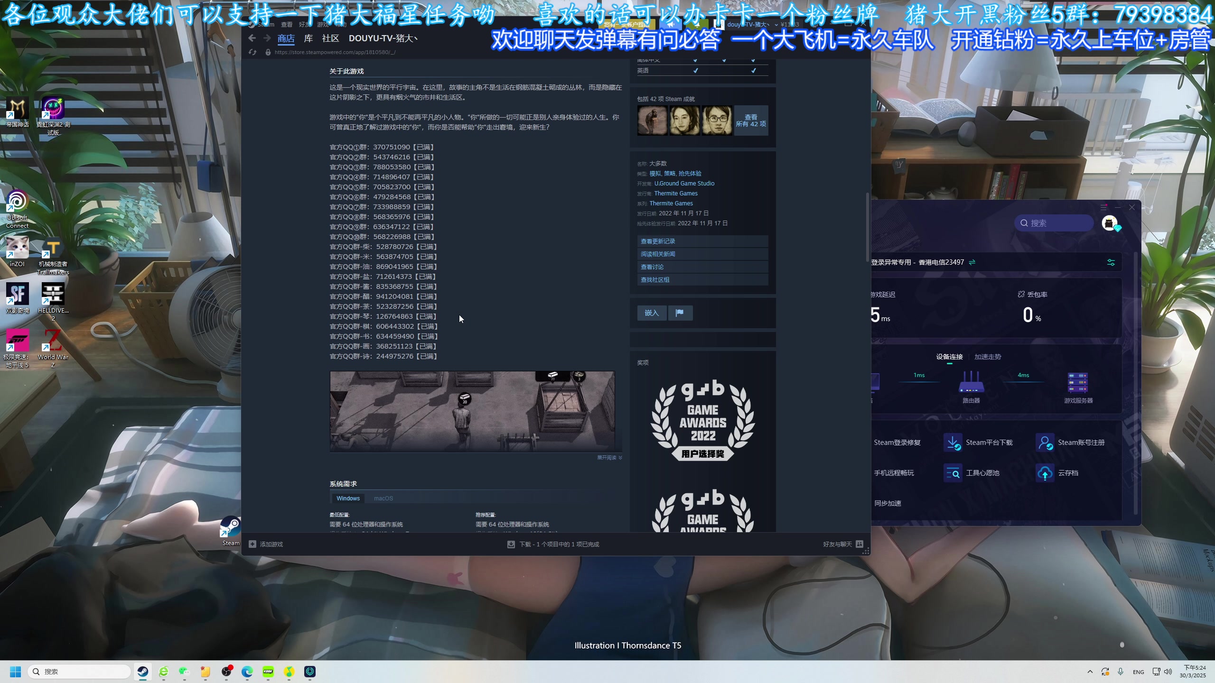
Task: Open the 查看 menu in Steam menu bar
Action: coord(287,25)
